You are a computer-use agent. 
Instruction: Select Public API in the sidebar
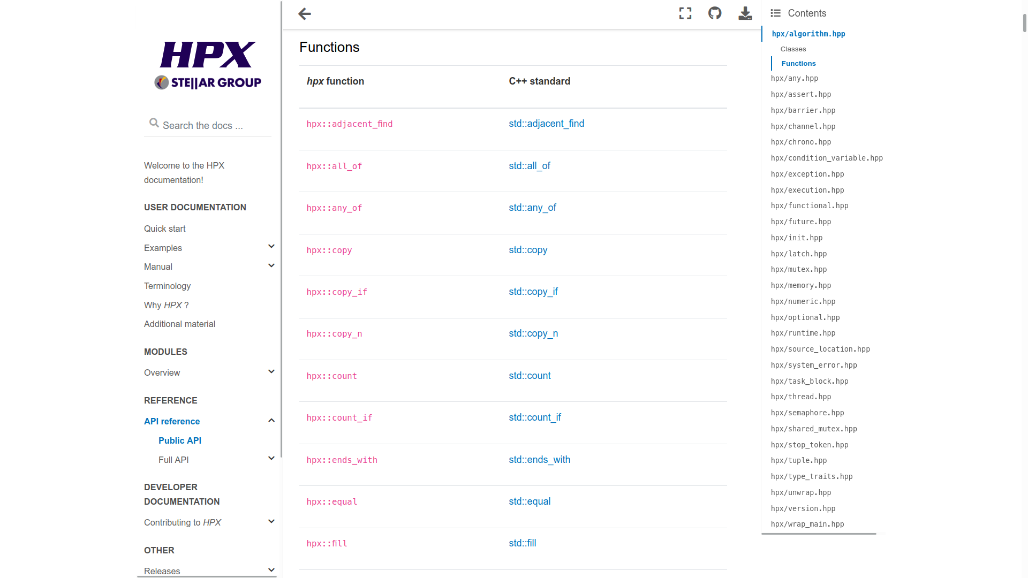click(x=180, y=441)
